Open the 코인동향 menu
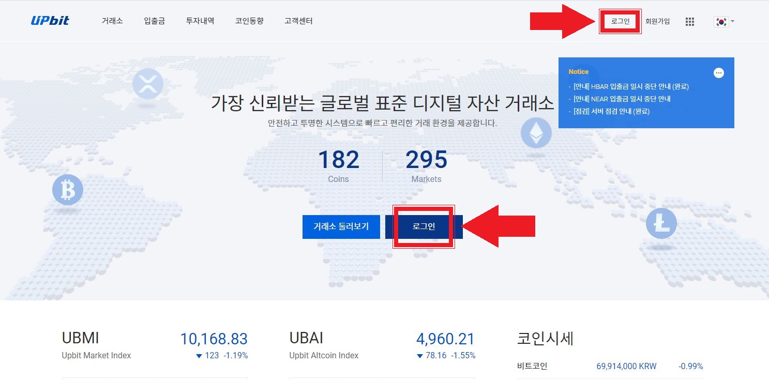Image resolution: width=769 pixels, height=380 pixels. [249, 21]
